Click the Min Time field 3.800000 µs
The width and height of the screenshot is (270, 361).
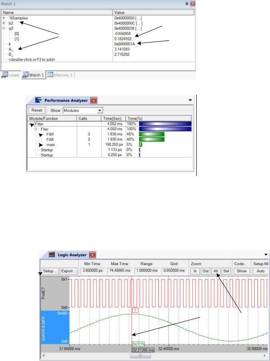[92, 271]
